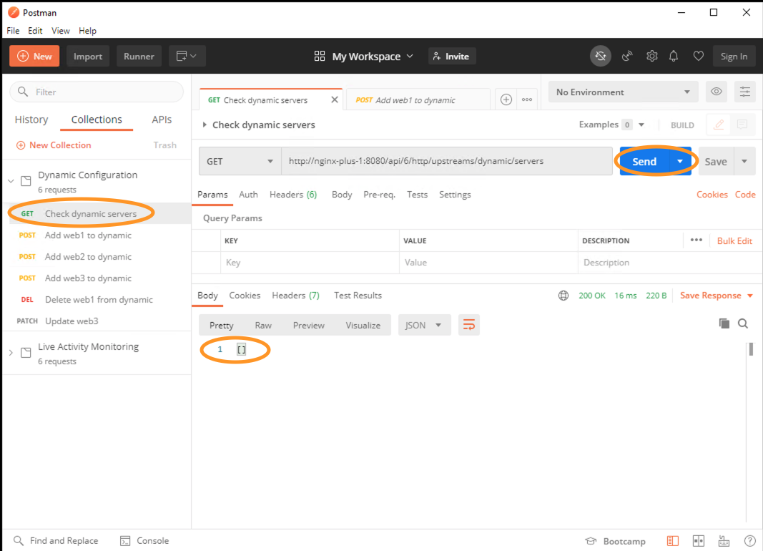Click the Live Activity Monitoring folder icon
763x551 pixels.
click(x=26, y=353)
